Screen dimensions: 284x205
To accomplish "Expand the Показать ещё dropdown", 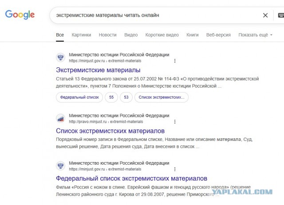I will point(255,35).
